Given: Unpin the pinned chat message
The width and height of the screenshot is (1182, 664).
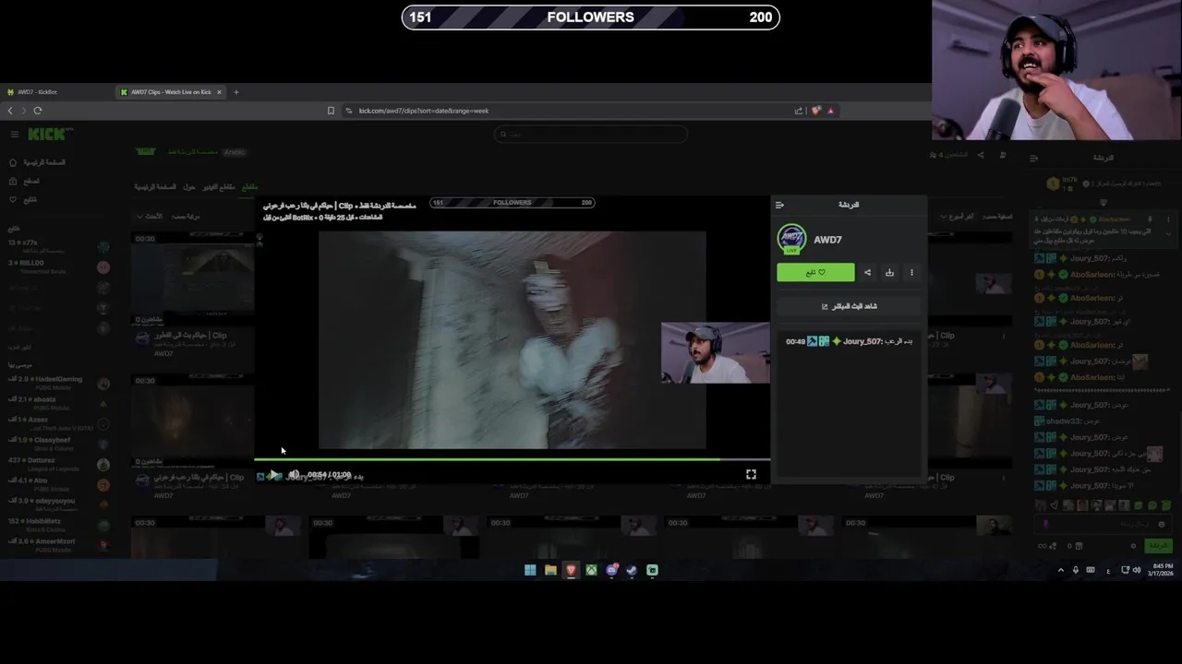Looking at the screenshot, I should pyautogui.click(x=1150, y=219).
